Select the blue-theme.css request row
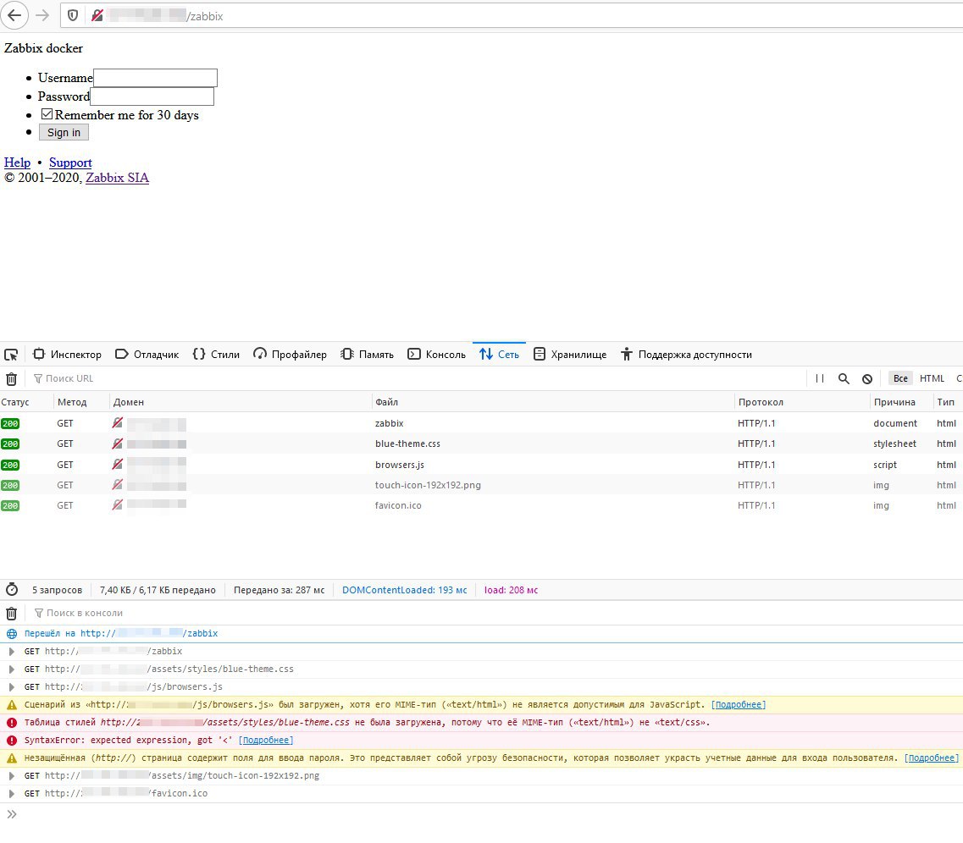The image size is (963, 843). (x=481, y=444)
